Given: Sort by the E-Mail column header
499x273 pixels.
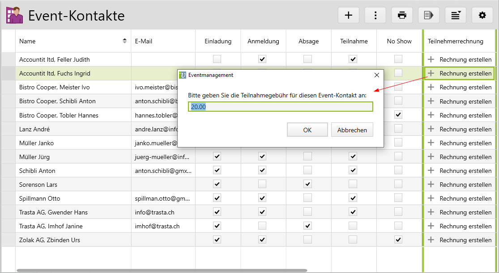Looking at the screenshot, I should [144, 41].
